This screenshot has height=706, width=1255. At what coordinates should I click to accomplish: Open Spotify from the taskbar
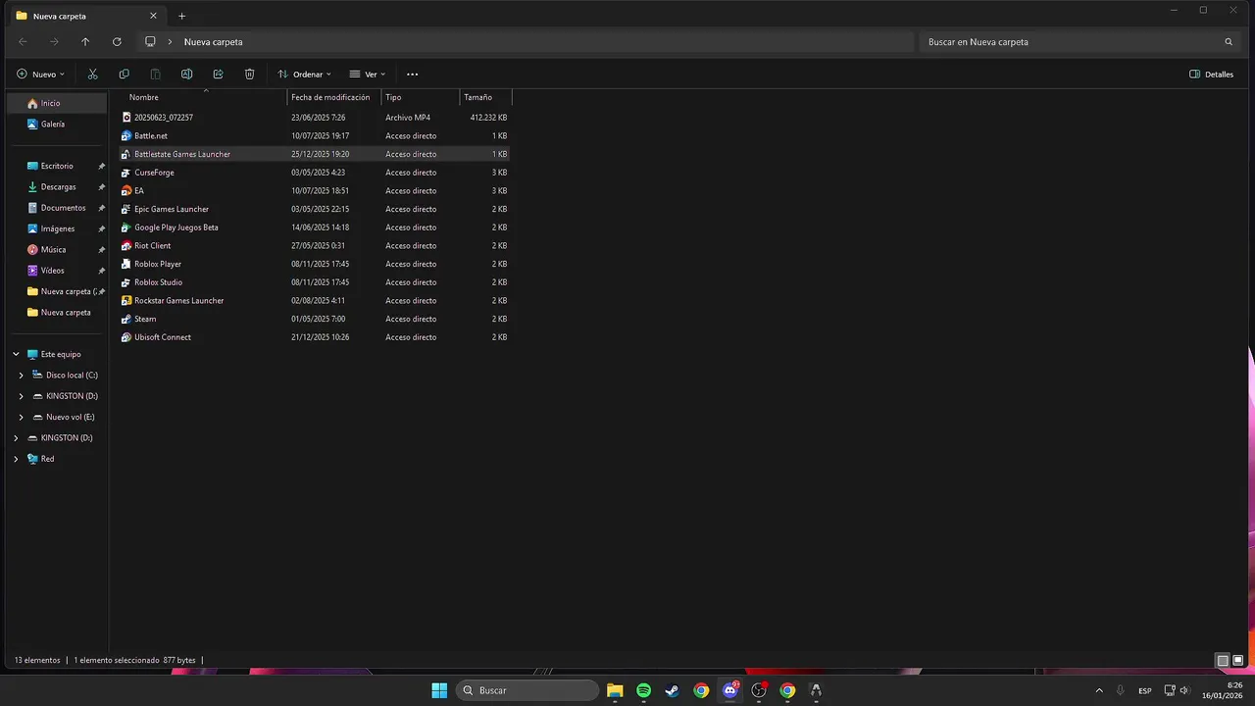click(x=643, y=690)
